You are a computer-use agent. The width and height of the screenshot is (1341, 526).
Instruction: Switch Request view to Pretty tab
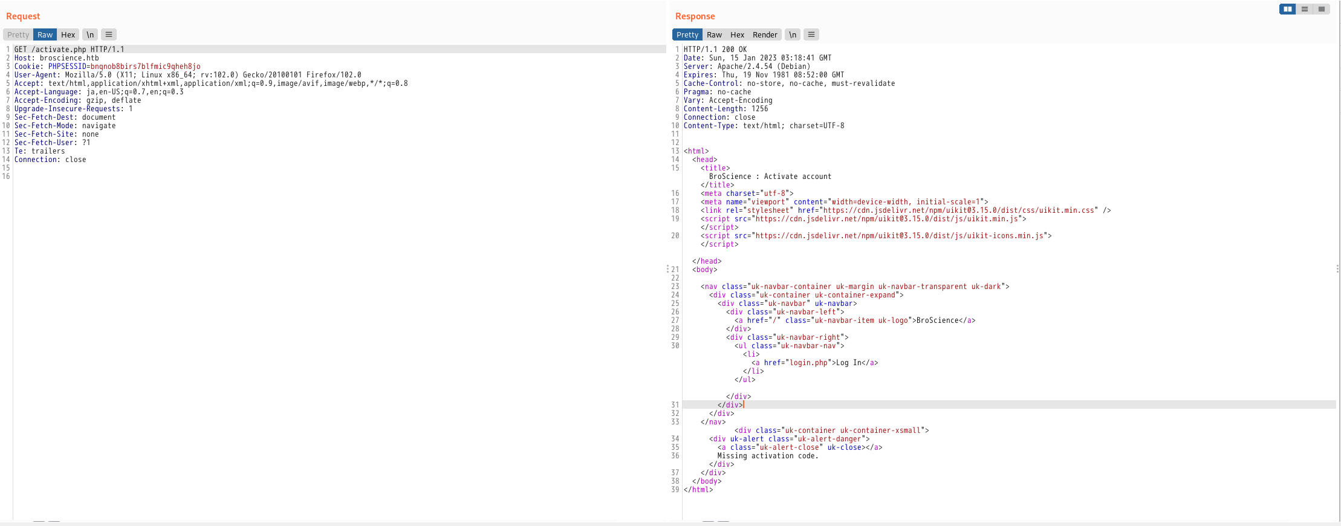tap(18, 34)
